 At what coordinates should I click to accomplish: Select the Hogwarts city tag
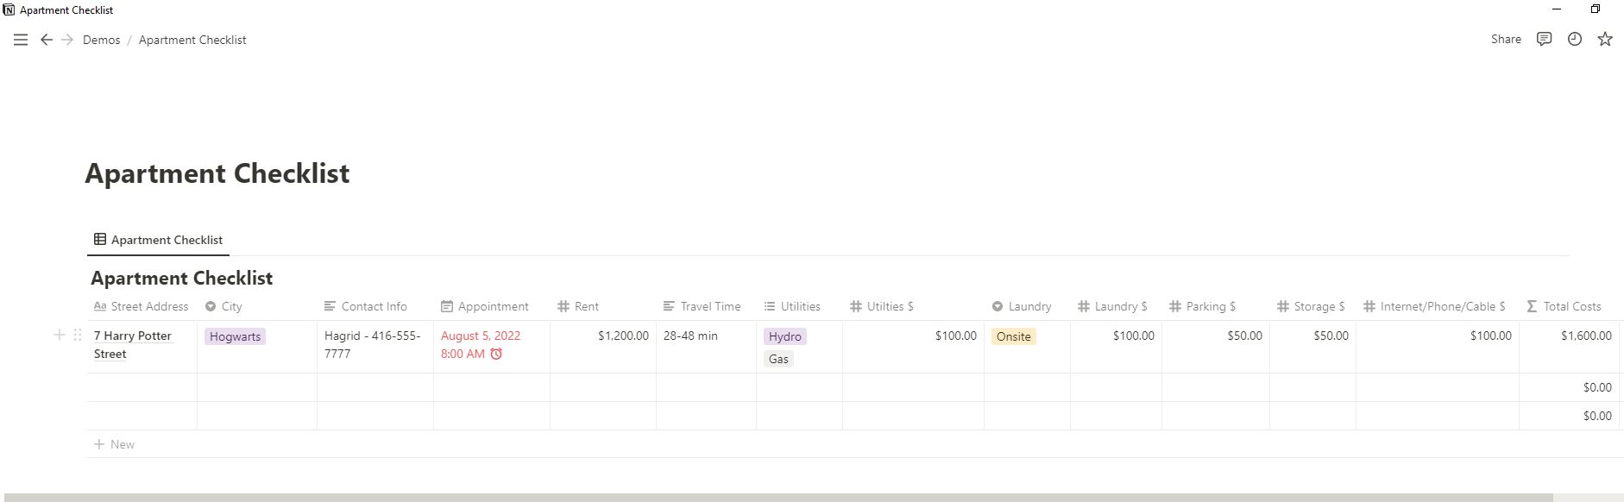point(235,336)
